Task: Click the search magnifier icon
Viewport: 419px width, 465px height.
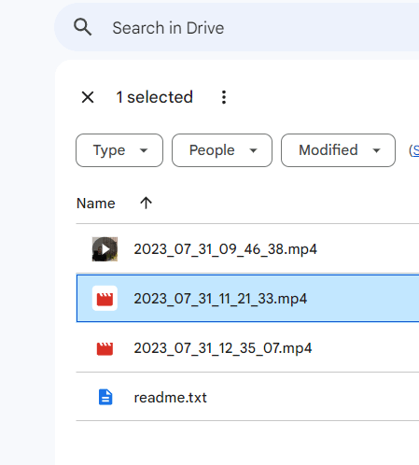Action: tap(83, 27)
